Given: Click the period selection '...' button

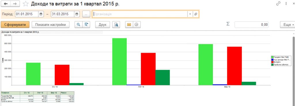Looking at the screenshot, I should pyautogui.click(x=86, y=14).
